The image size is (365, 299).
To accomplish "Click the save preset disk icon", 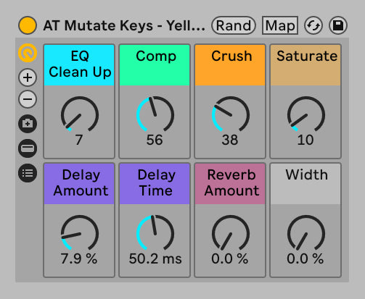I will [338, 25].
